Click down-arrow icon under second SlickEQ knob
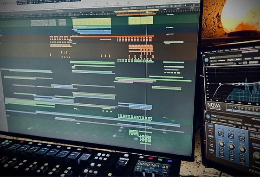The height and width of the screenshot is (177, 260). [x=232, y=158]
